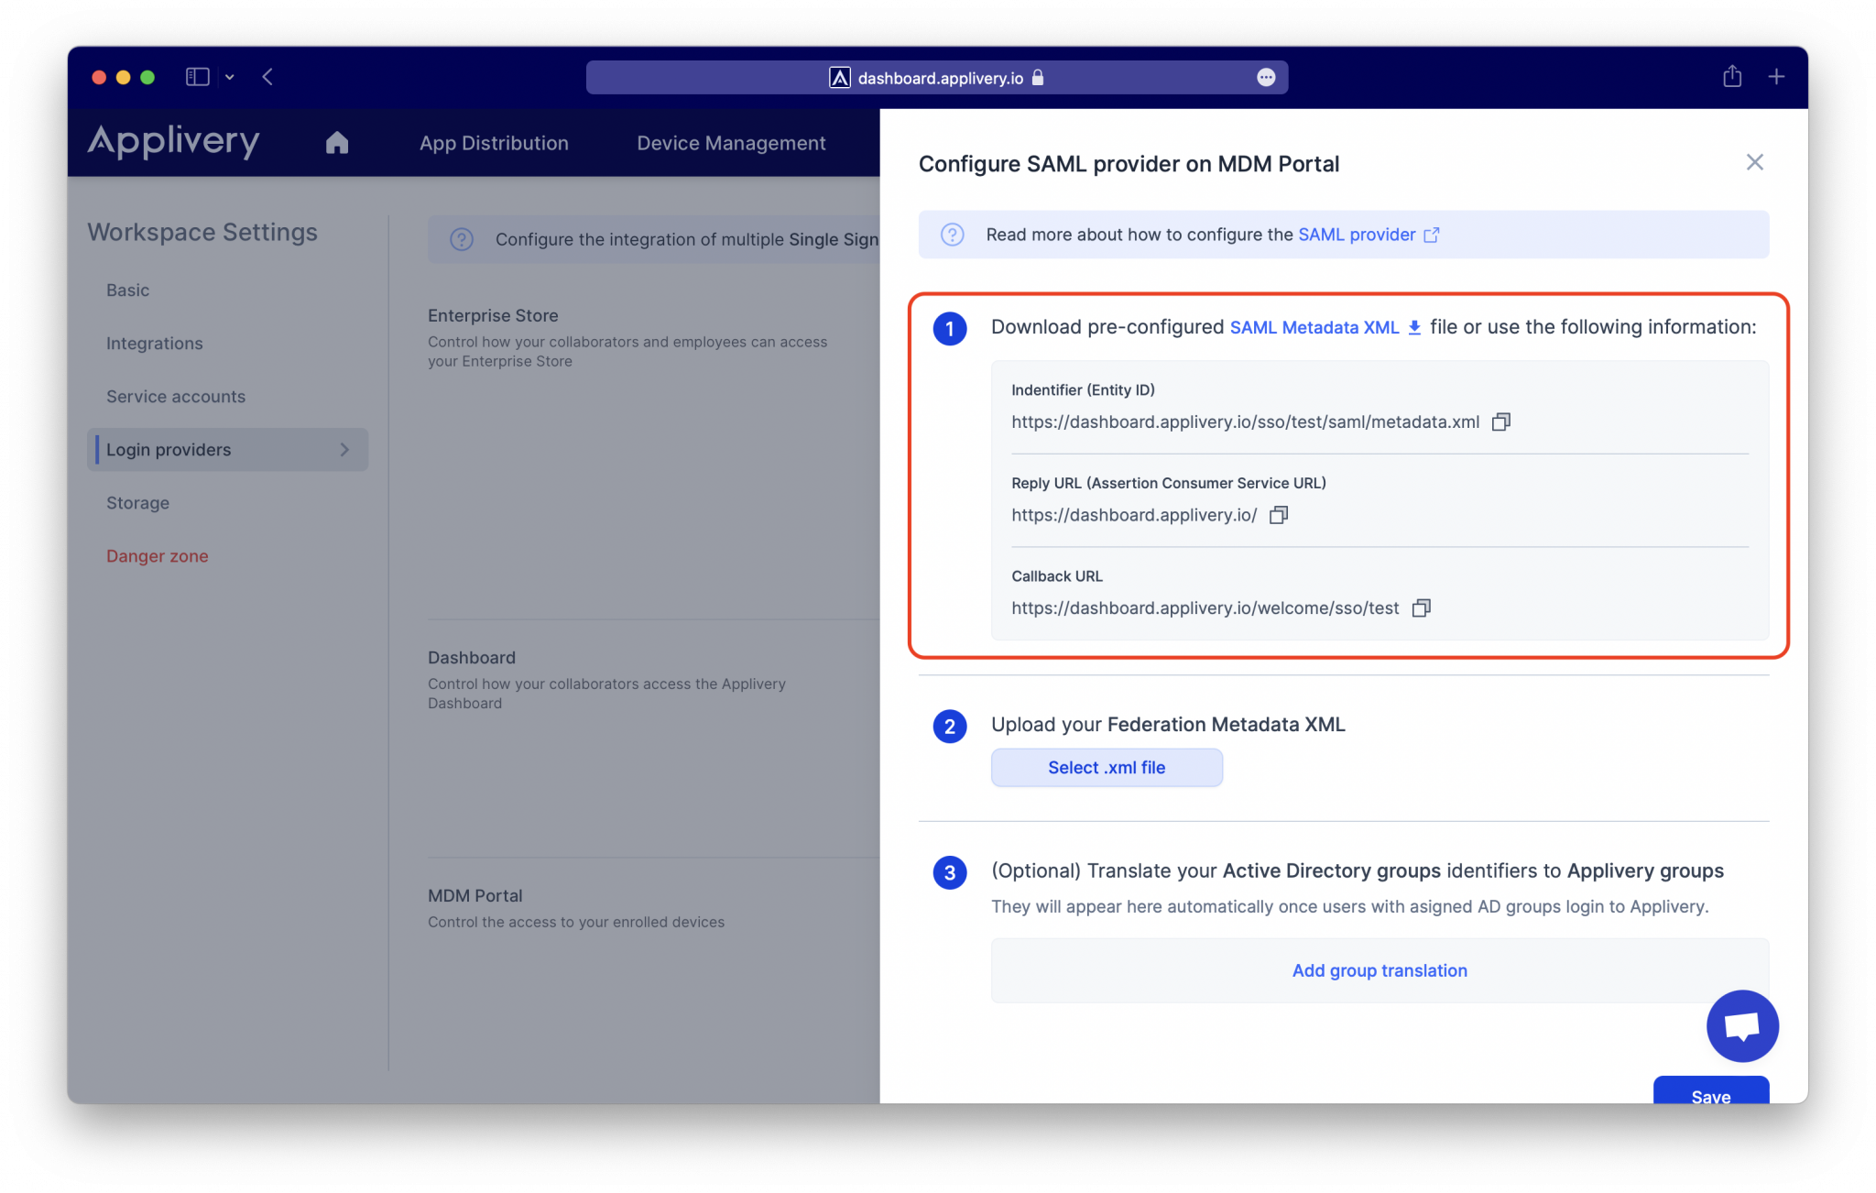Screen dimensions: 1876x1193
Task: Expand the Login providers chevron
Action: (345, 450)
